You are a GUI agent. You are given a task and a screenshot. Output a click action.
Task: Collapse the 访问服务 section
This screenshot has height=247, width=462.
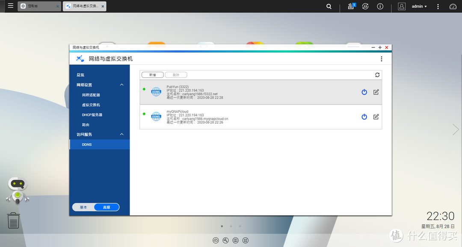click(x=121, y=134)
